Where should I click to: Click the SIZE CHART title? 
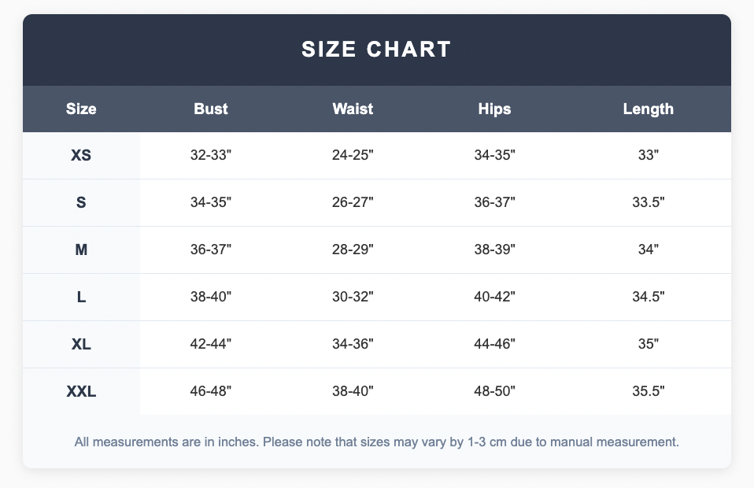(376, 50)
